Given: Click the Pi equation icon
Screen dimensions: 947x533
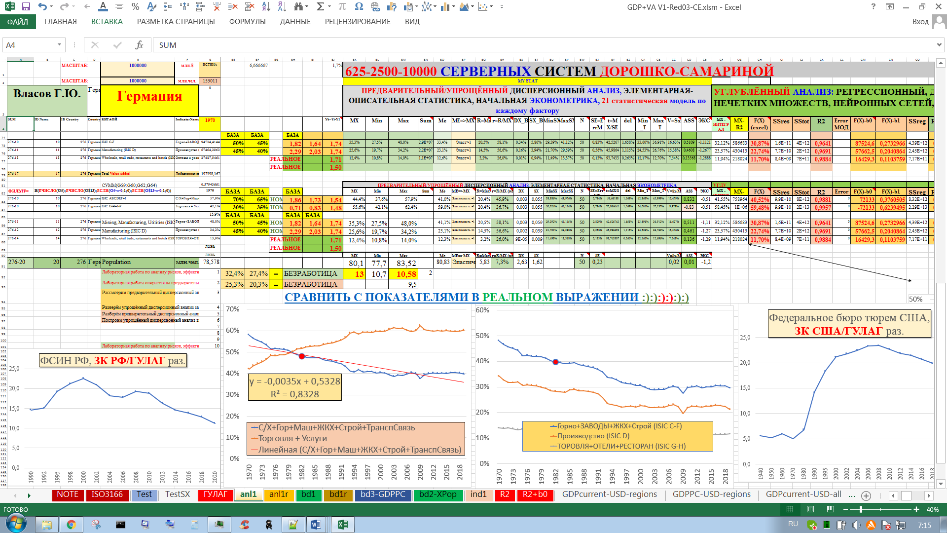Looking at the screenshot, I should click(342, 7).
